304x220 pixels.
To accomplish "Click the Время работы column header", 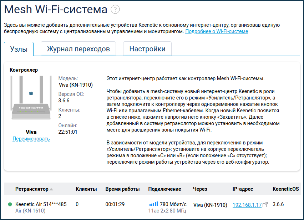I will coord(122,189).
